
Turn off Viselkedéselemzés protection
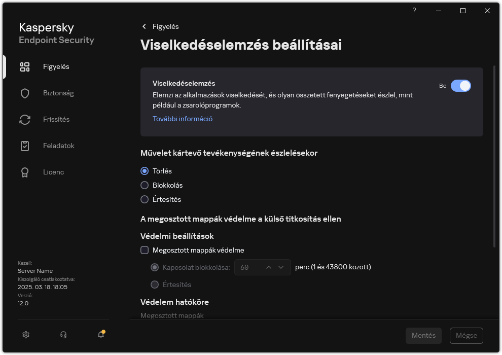pyautogui.click(x=461, y=86)
